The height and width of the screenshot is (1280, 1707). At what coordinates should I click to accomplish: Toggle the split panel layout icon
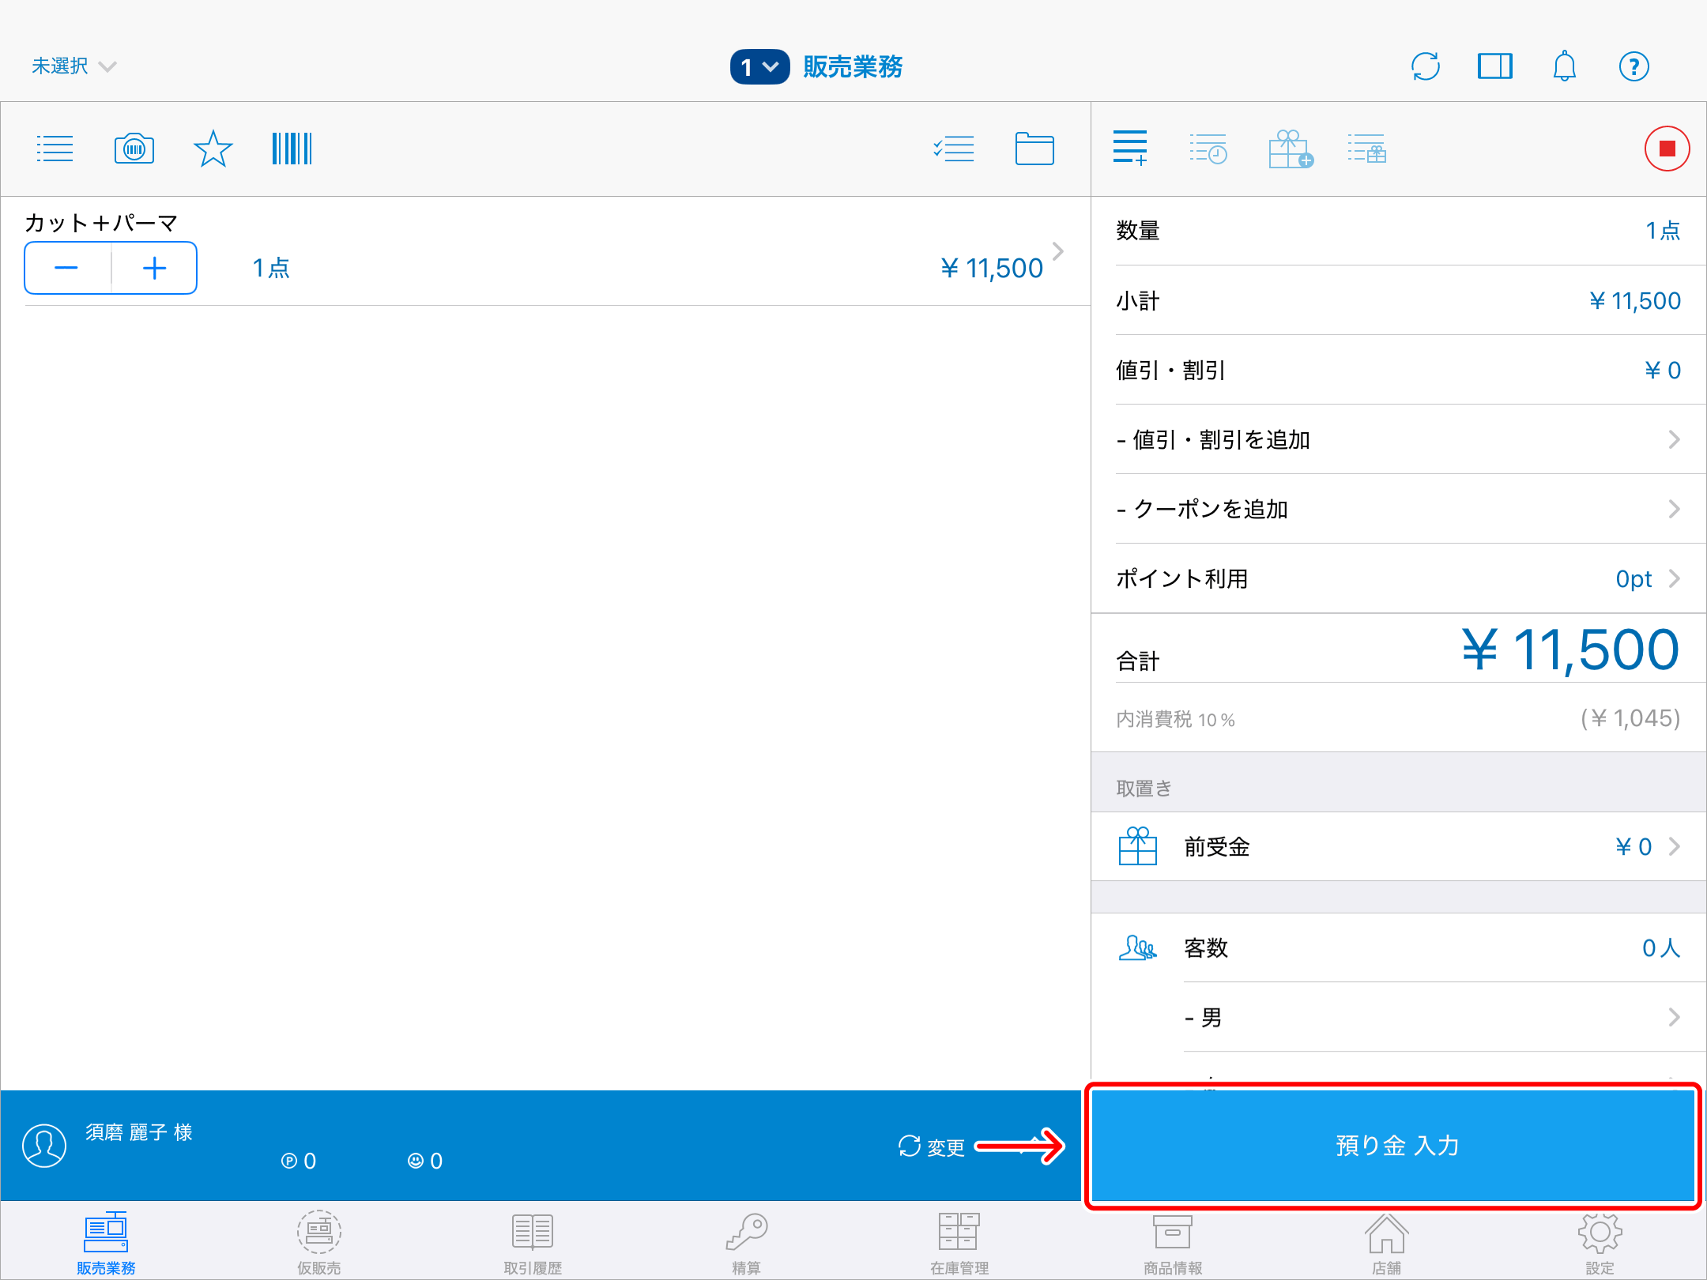click(x=1494, y=66)
